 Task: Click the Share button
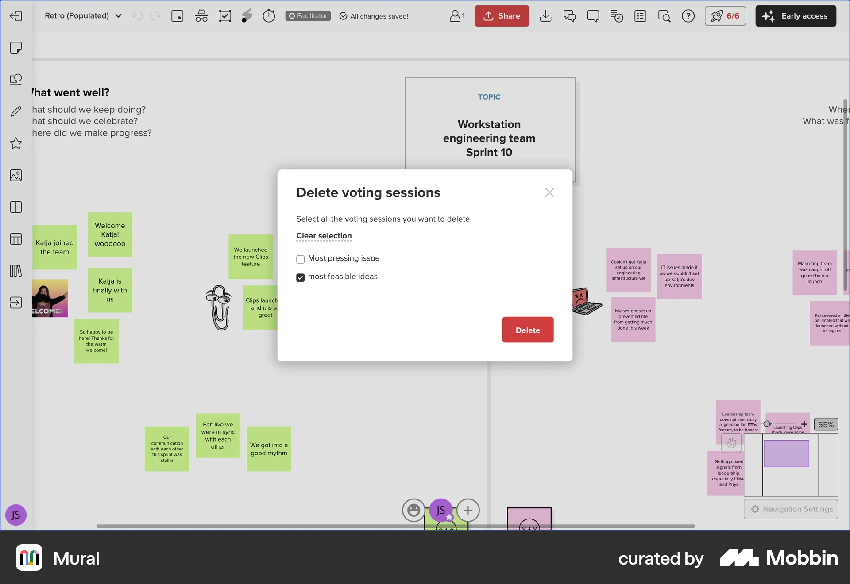[502, 16]
